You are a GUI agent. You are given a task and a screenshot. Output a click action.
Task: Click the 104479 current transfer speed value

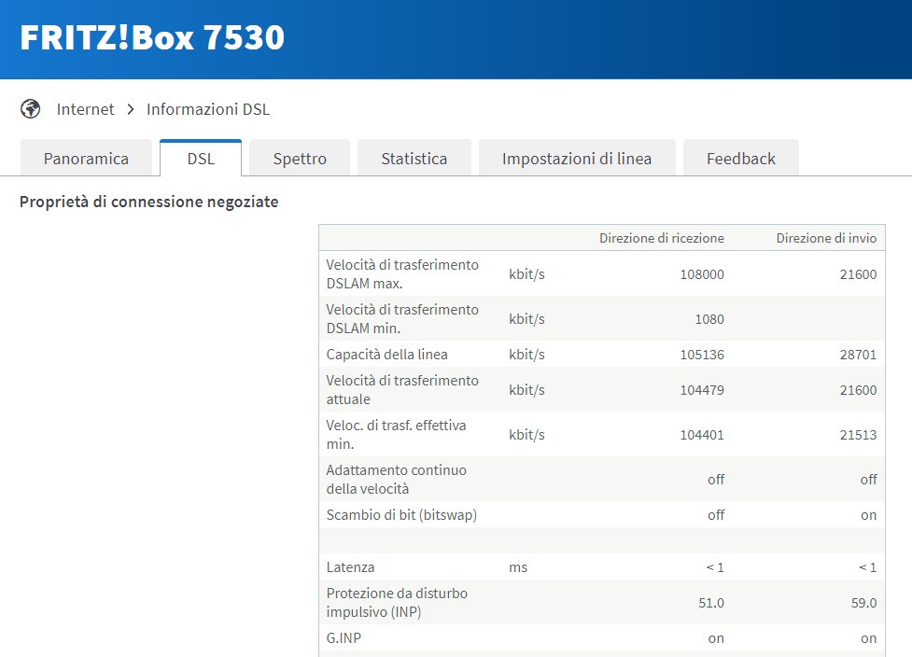702,390
